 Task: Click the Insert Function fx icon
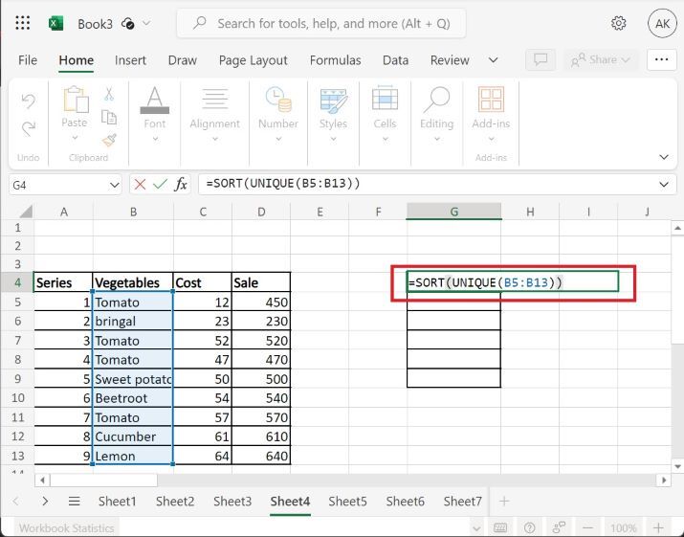[x=180, y=184]
